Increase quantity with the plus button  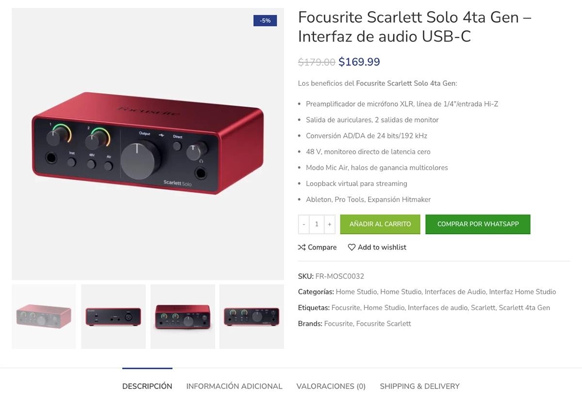click(x=329, y=224)
